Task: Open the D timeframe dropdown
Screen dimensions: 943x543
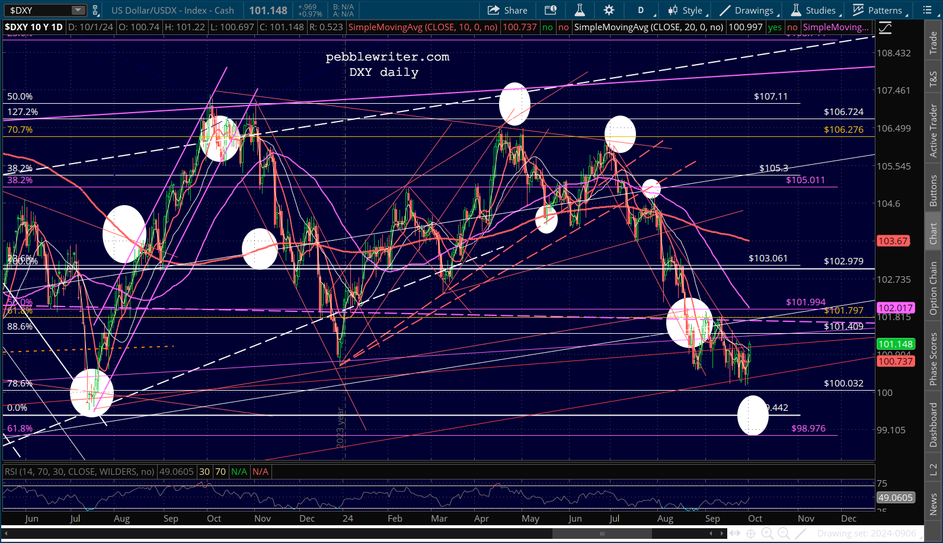Action: click(x=644, y=10)
